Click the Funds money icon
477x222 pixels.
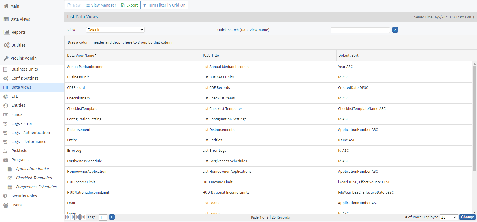5,115
